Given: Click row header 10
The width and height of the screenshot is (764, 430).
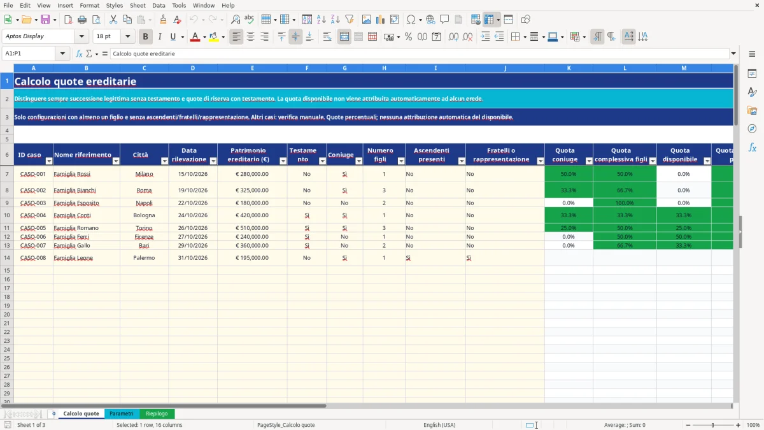Looking at the screenshot, I should click(x=6, y=215).
